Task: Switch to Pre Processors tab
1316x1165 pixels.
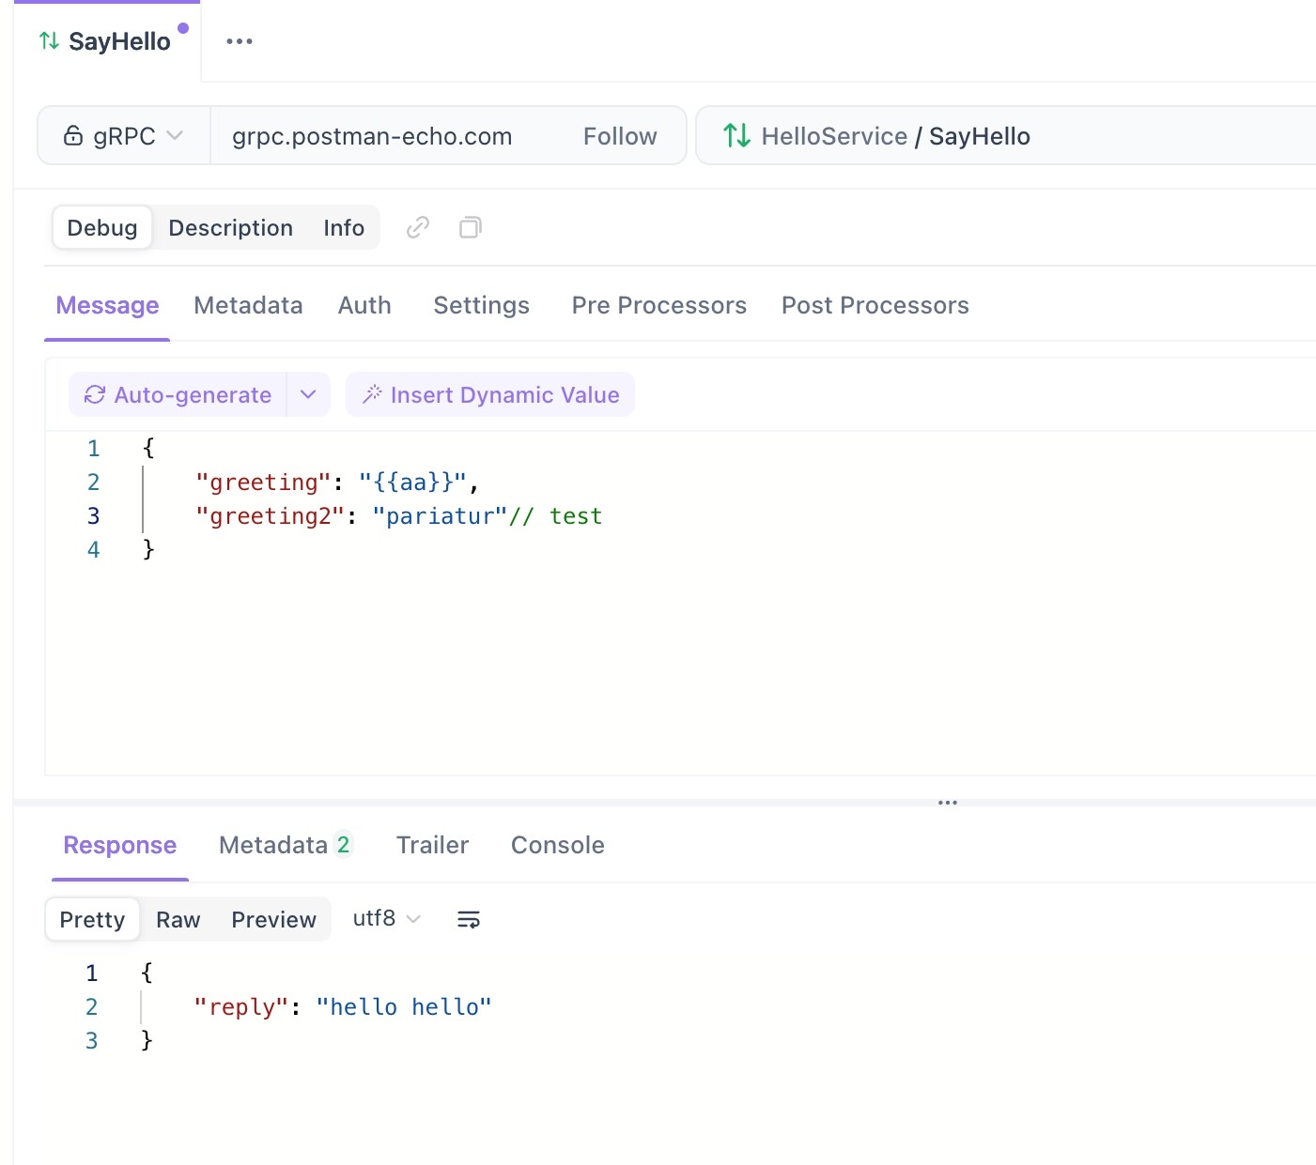Action: point(658,305)
